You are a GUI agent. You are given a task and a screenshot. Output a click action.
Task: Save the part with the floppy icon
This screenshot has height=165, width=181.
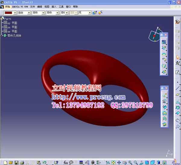pos(16,163)
